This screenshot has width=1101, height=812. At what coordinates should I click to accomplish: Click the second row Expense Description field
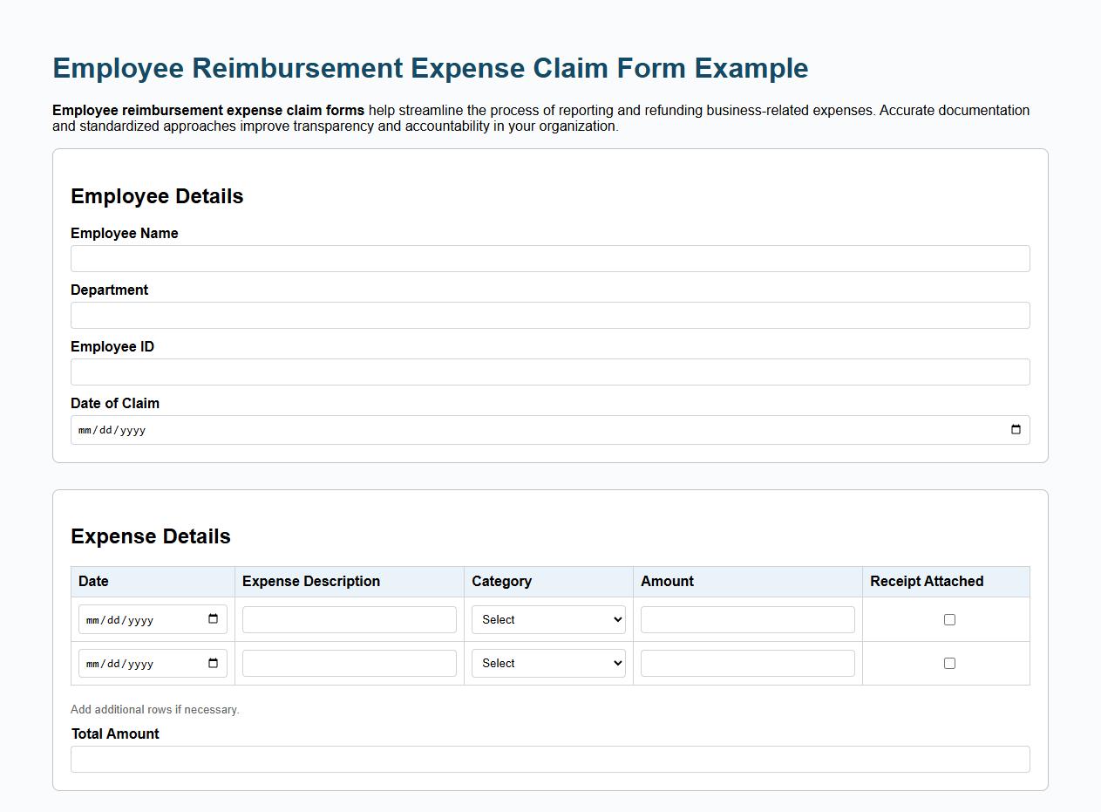coord(349,663)
